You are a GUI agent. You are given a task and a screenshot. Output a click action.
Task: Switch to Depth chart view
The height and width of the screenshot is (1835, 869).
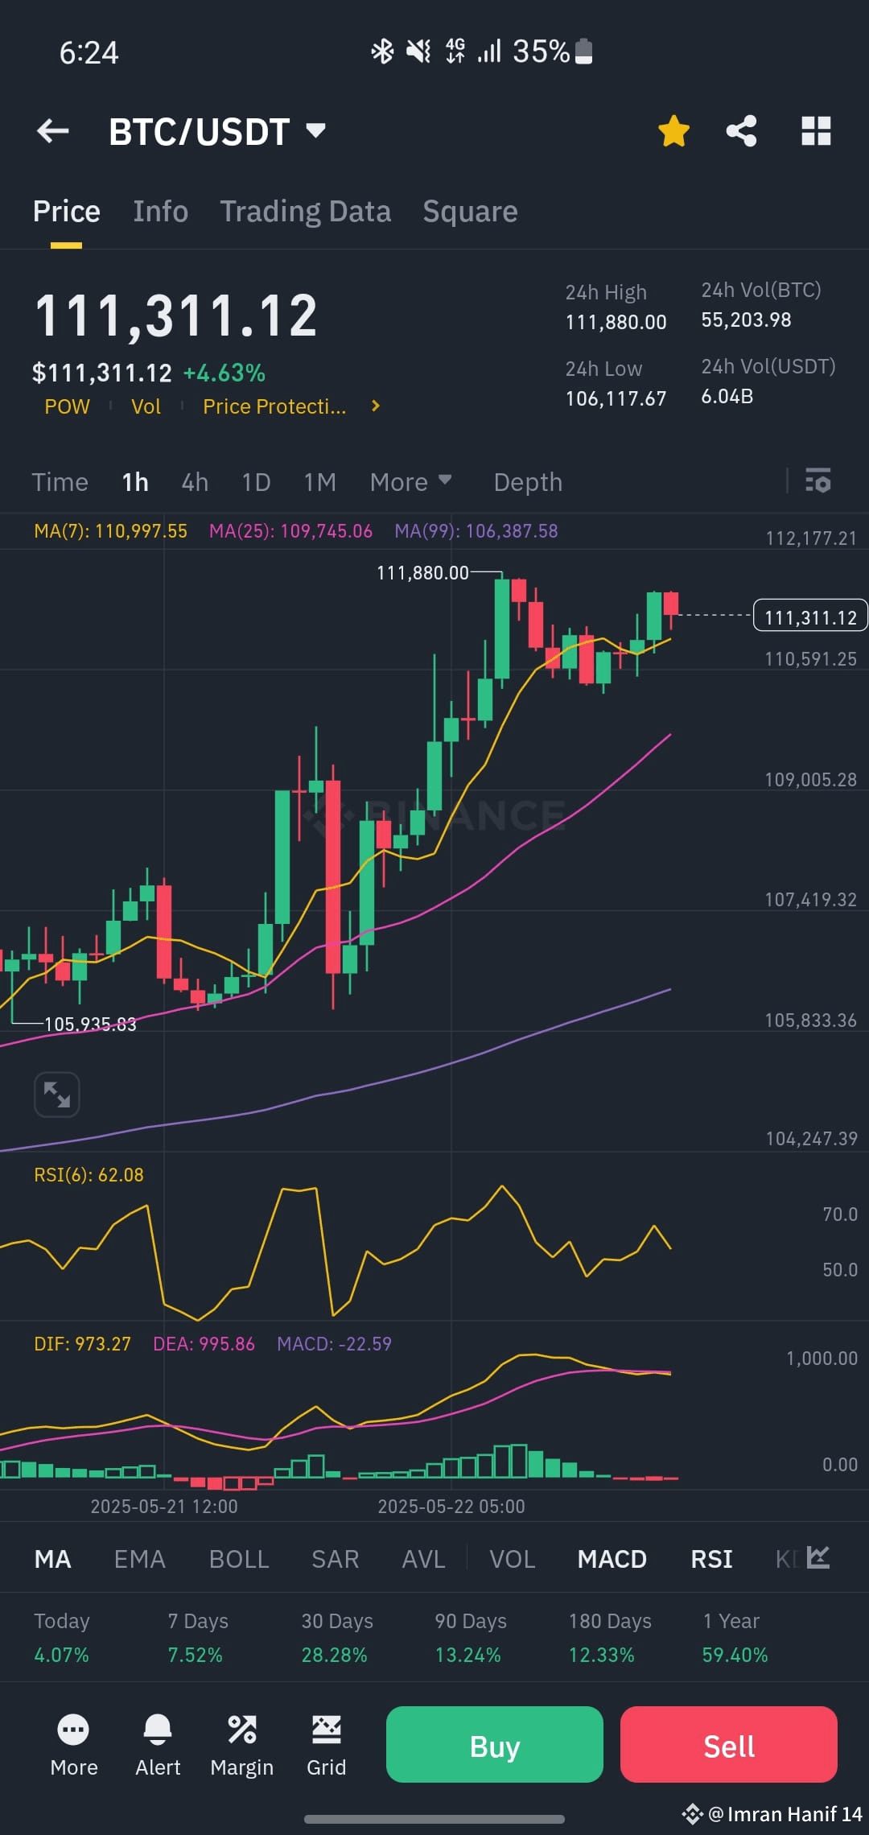tap(528, 482)
